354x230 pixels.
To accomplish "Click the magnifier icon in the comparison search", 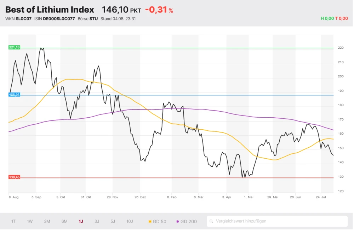I will 212,222.
